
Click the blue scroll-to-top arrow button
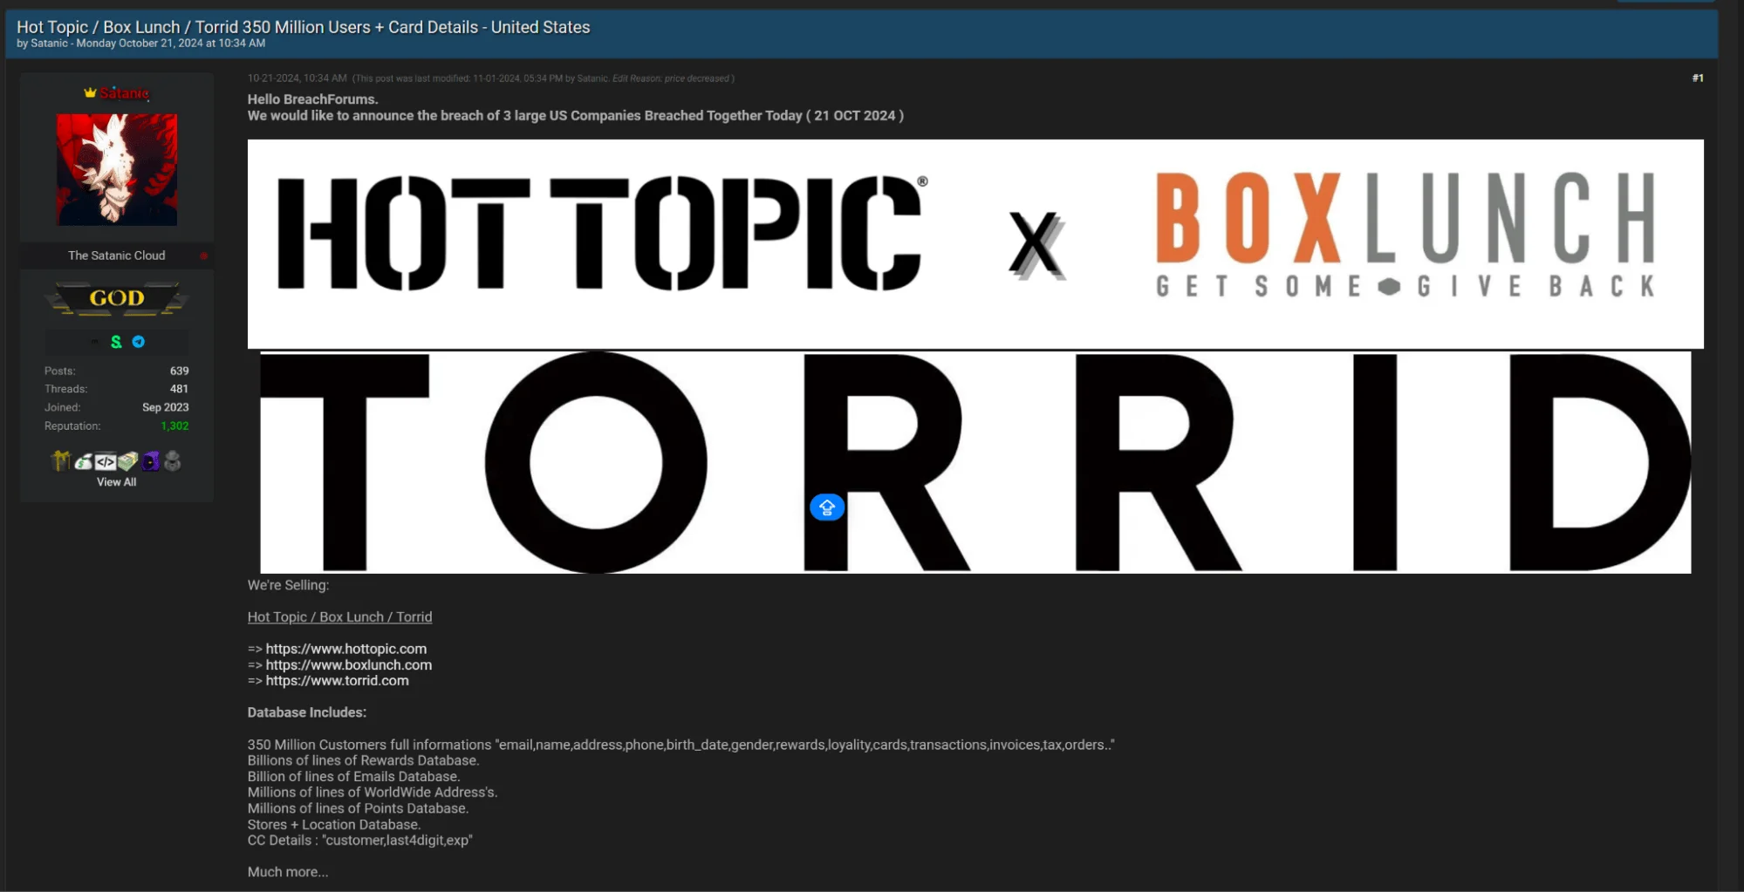827,507
